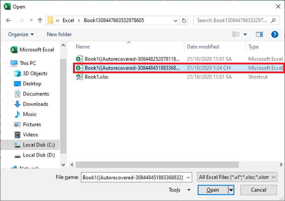Toggle the preview pane icon
Viewport: 285px width, 201px height.
[x=259, y=35]
